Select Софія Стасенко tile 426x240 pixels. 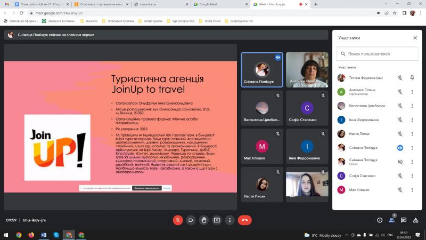307,108
